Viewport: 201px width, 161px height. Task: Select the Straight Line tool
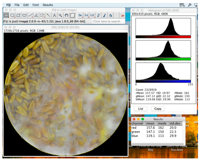30,16
